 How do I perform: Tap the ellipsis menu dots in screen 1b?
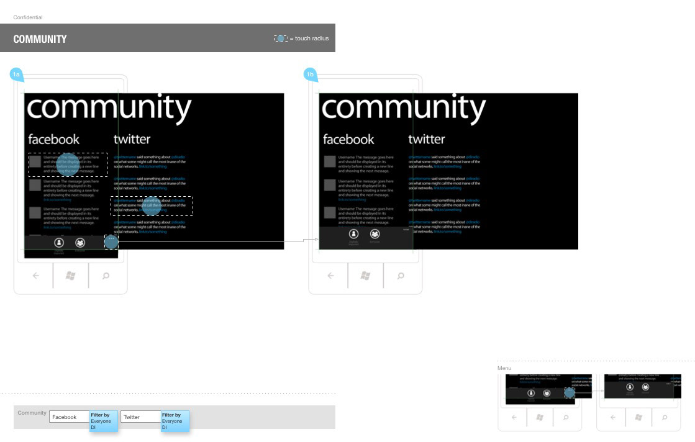406,230
